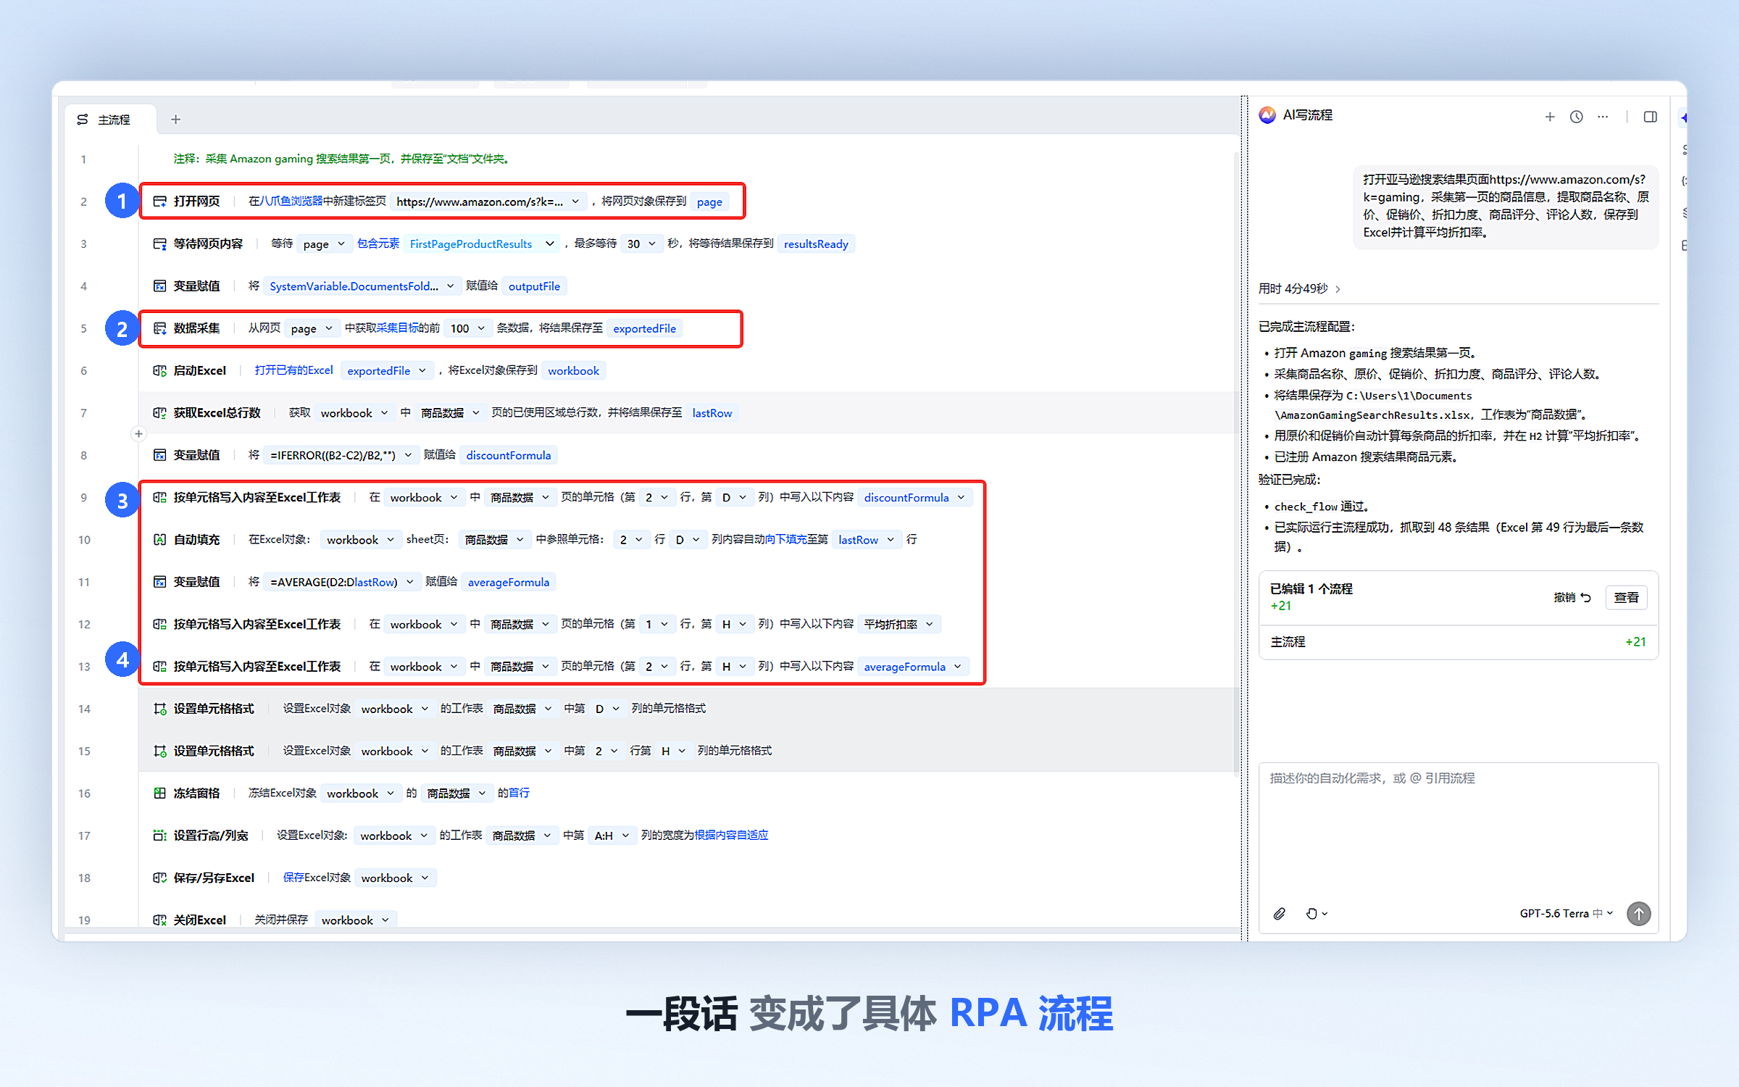Image resolution: width=1739 pixels, height=1087 pixels.
Task: Click the 冻结窗格 step icon
Action: point(159,793)
